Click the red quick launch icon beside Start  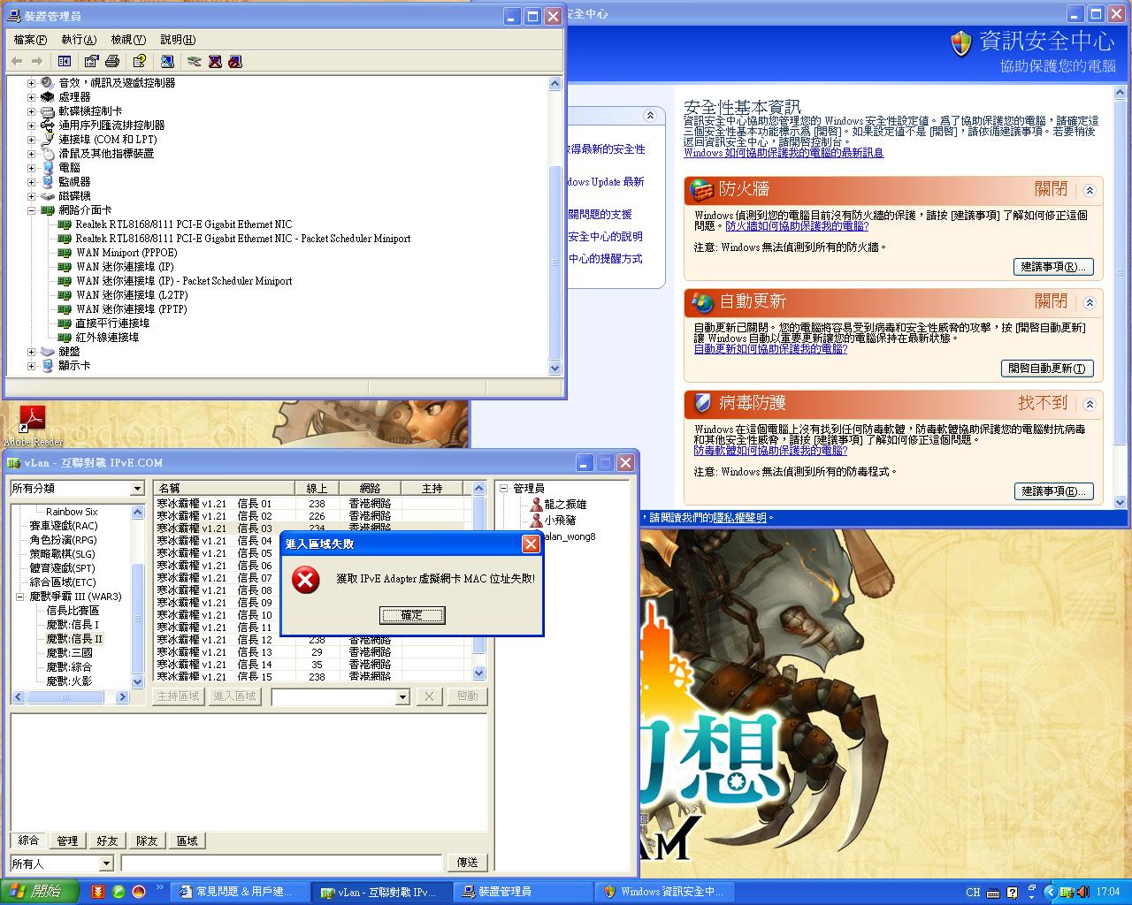pos(98,892)
